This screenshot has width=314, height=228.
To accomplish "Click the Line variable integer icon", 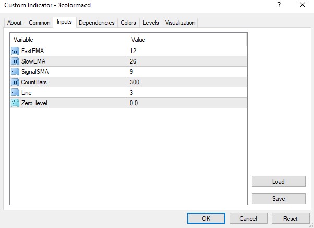I will pos(15,92).
